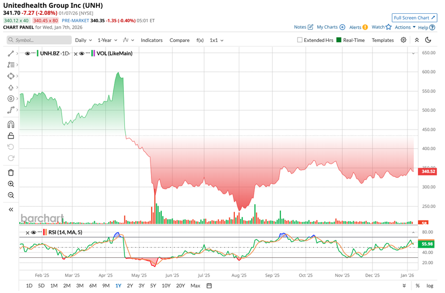This screenshot has width=445, height=293.
Task: Select the trend line drawing tool
Action: pos(11,53)
